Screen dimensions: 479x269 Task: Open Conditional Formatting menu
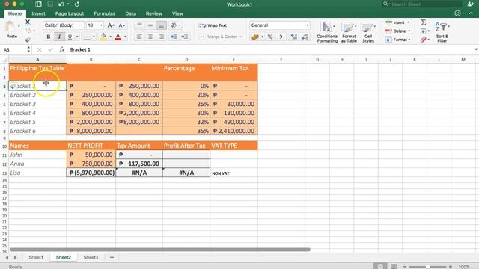(x=327, y=31)
